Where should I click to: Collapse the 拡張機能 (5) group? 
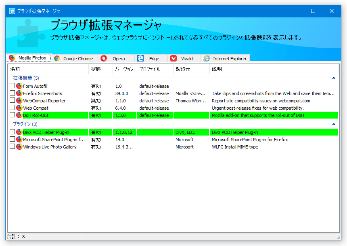334,78
